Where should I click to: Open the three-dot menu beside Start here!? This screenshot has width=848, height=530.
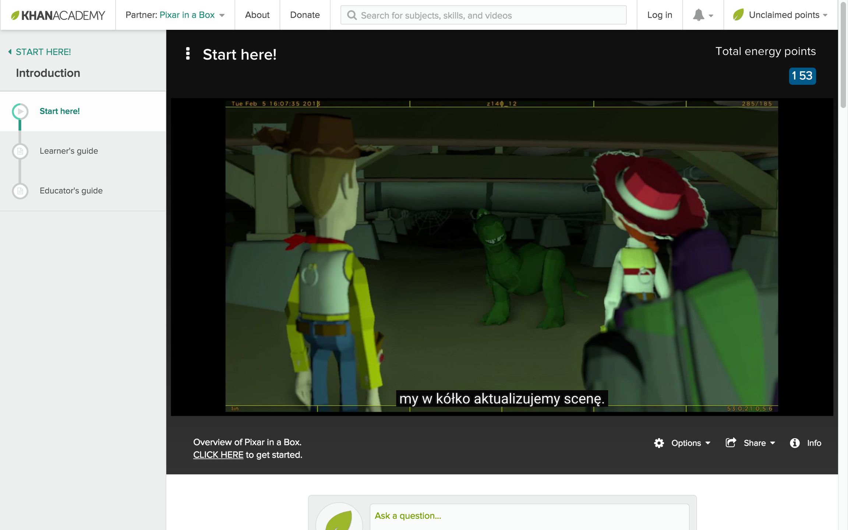click(188, 54)
